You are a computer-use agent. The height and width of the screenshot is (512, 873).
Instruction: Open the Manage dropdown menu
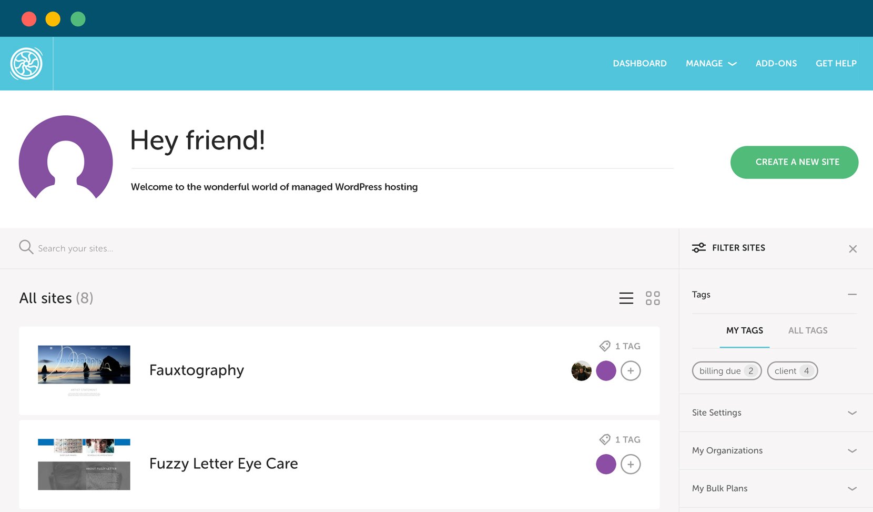(710, 64)
